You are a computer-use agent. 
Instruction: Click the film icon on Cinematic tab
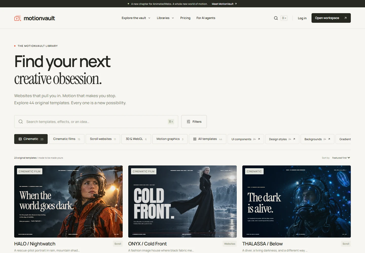pos(20,139)
